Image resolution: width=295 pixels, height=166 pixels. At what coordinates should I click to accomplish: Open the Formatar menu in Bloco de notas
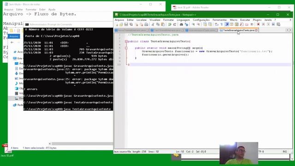tap(31, 9)
